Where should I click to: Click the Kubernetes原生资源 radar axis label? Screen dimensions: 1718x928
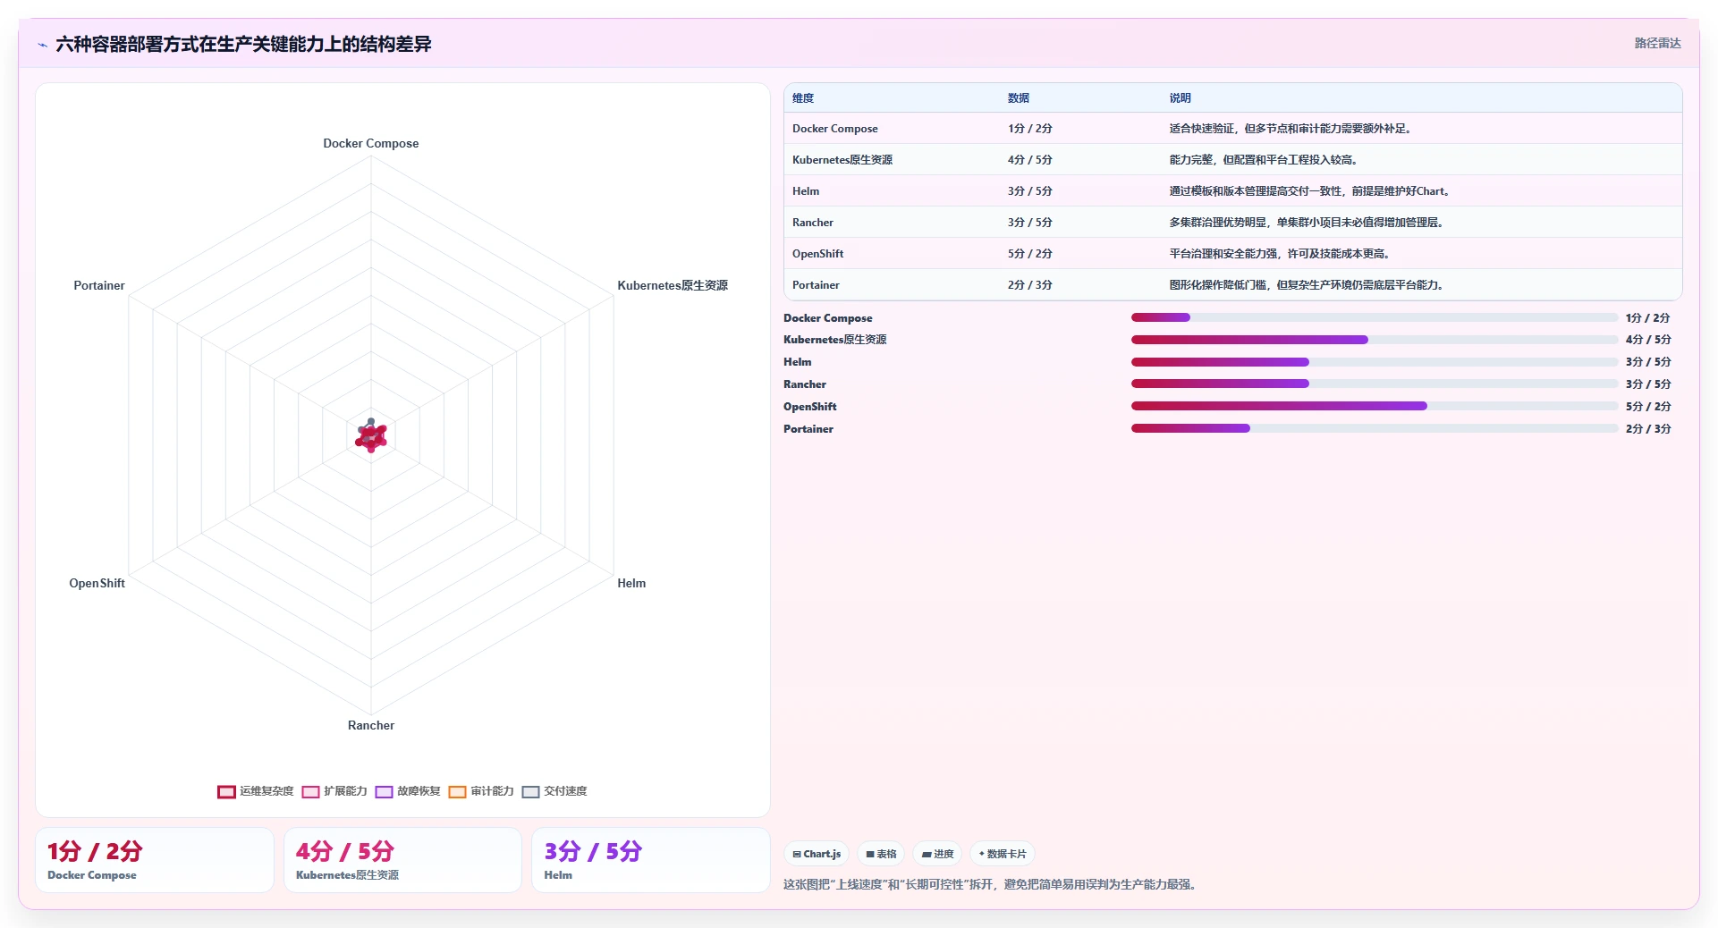coord(673,285)
